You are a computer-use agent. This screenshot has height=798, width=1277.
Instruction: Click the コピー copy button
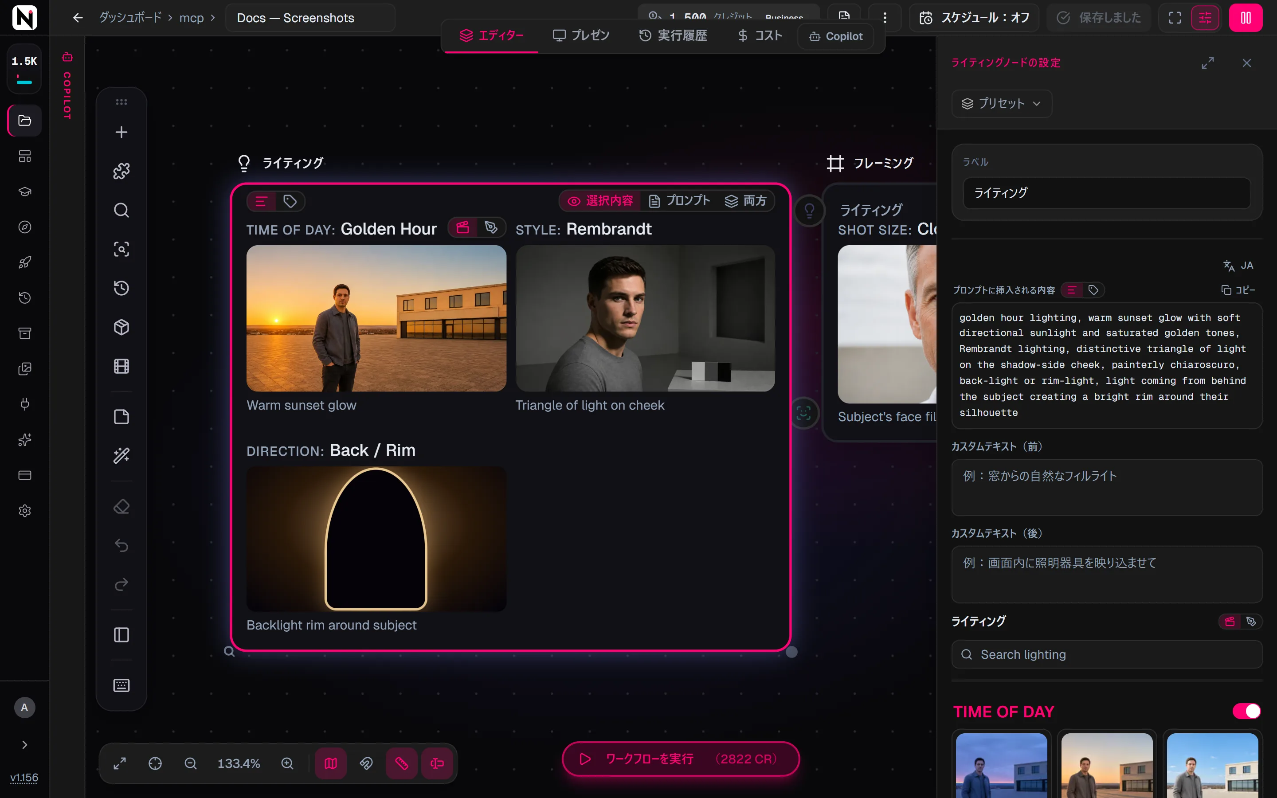(x=1238, y=290)
